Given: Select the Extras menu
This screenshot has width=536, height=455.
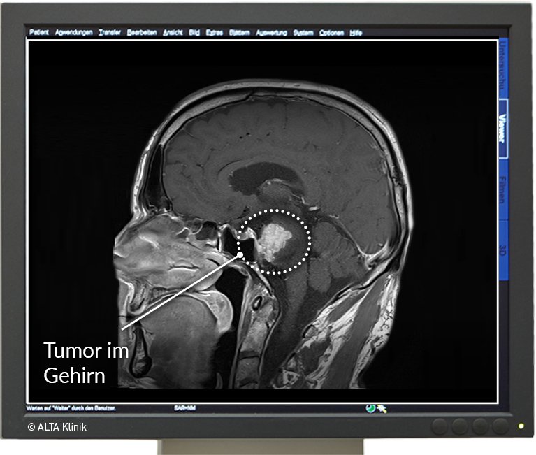Looking at the screenshot, I should coord(215,33).
